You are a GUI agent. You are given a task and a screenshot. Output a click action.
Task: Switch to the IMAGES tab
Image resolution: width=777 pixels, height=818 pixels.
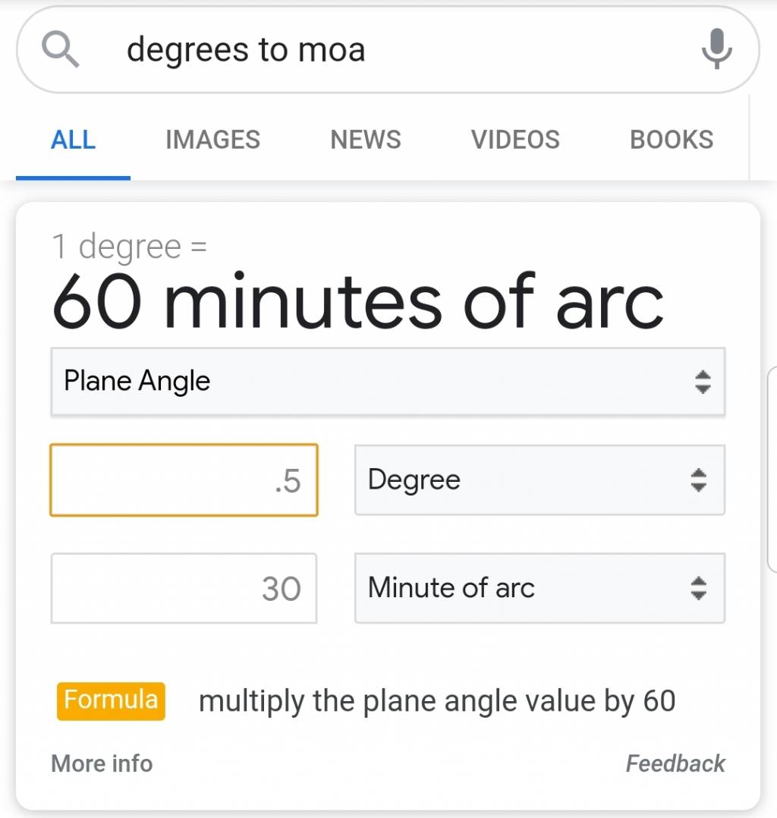tap(213, 140)
